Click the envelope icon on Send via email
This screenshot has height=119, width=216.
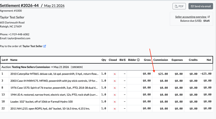pyautogui.click(x=192, y=6)
